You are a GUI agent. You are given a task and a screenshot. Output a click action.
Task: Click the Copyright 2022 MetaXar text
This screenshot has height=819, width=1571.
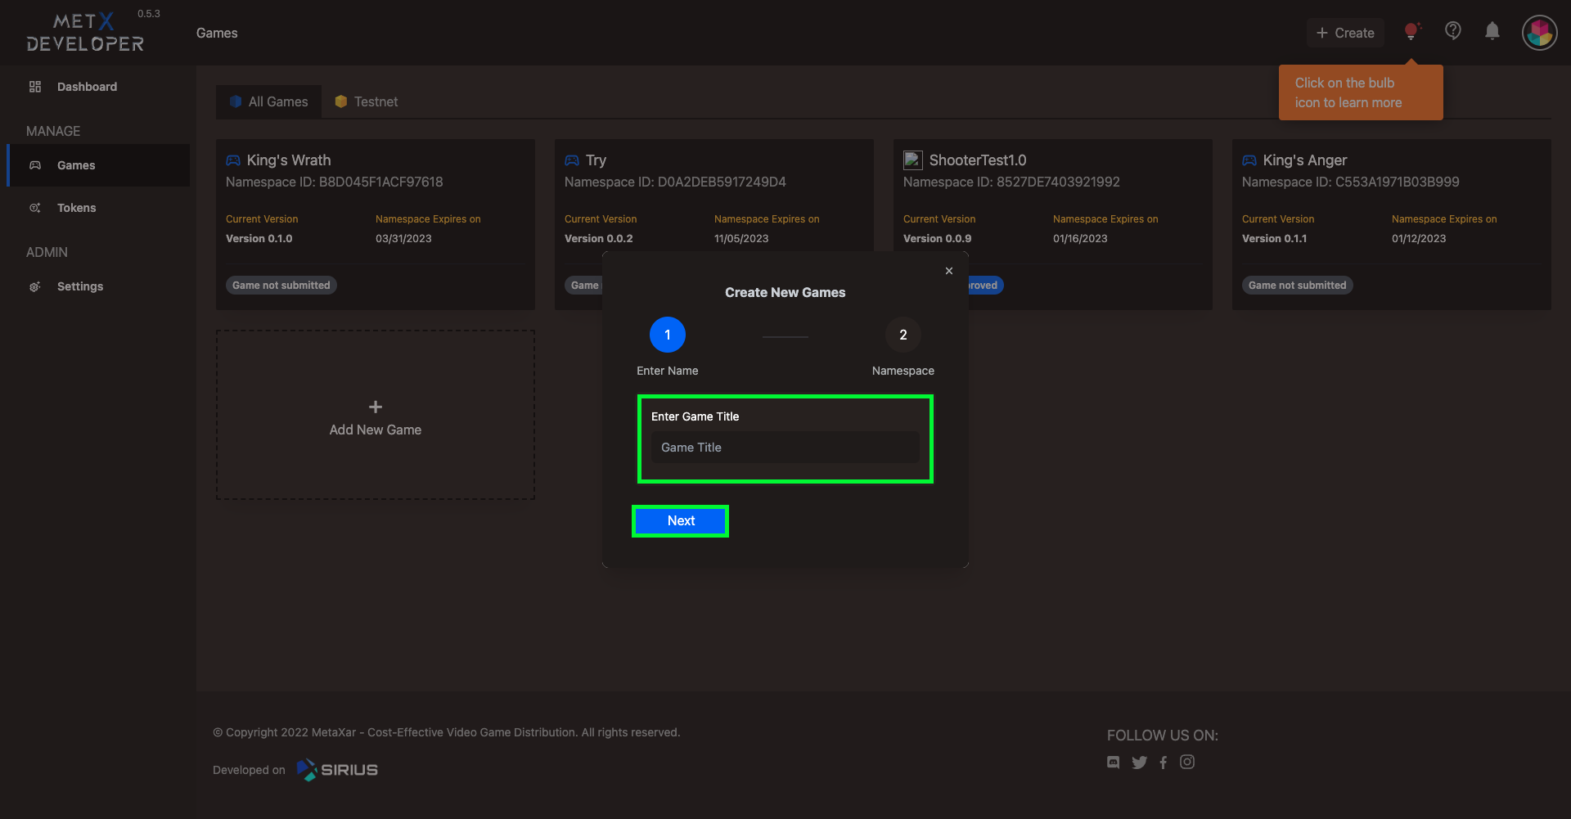[x=447, y=732]
